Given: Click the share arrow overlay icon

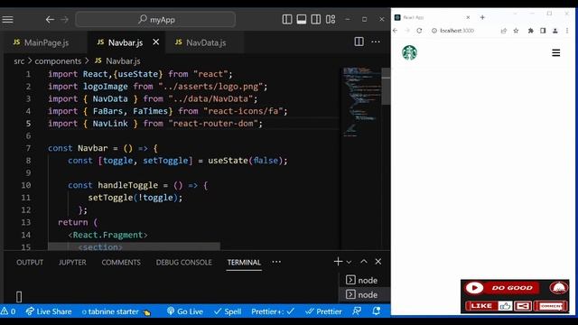Looking at the screenshot, I should 523,306.
